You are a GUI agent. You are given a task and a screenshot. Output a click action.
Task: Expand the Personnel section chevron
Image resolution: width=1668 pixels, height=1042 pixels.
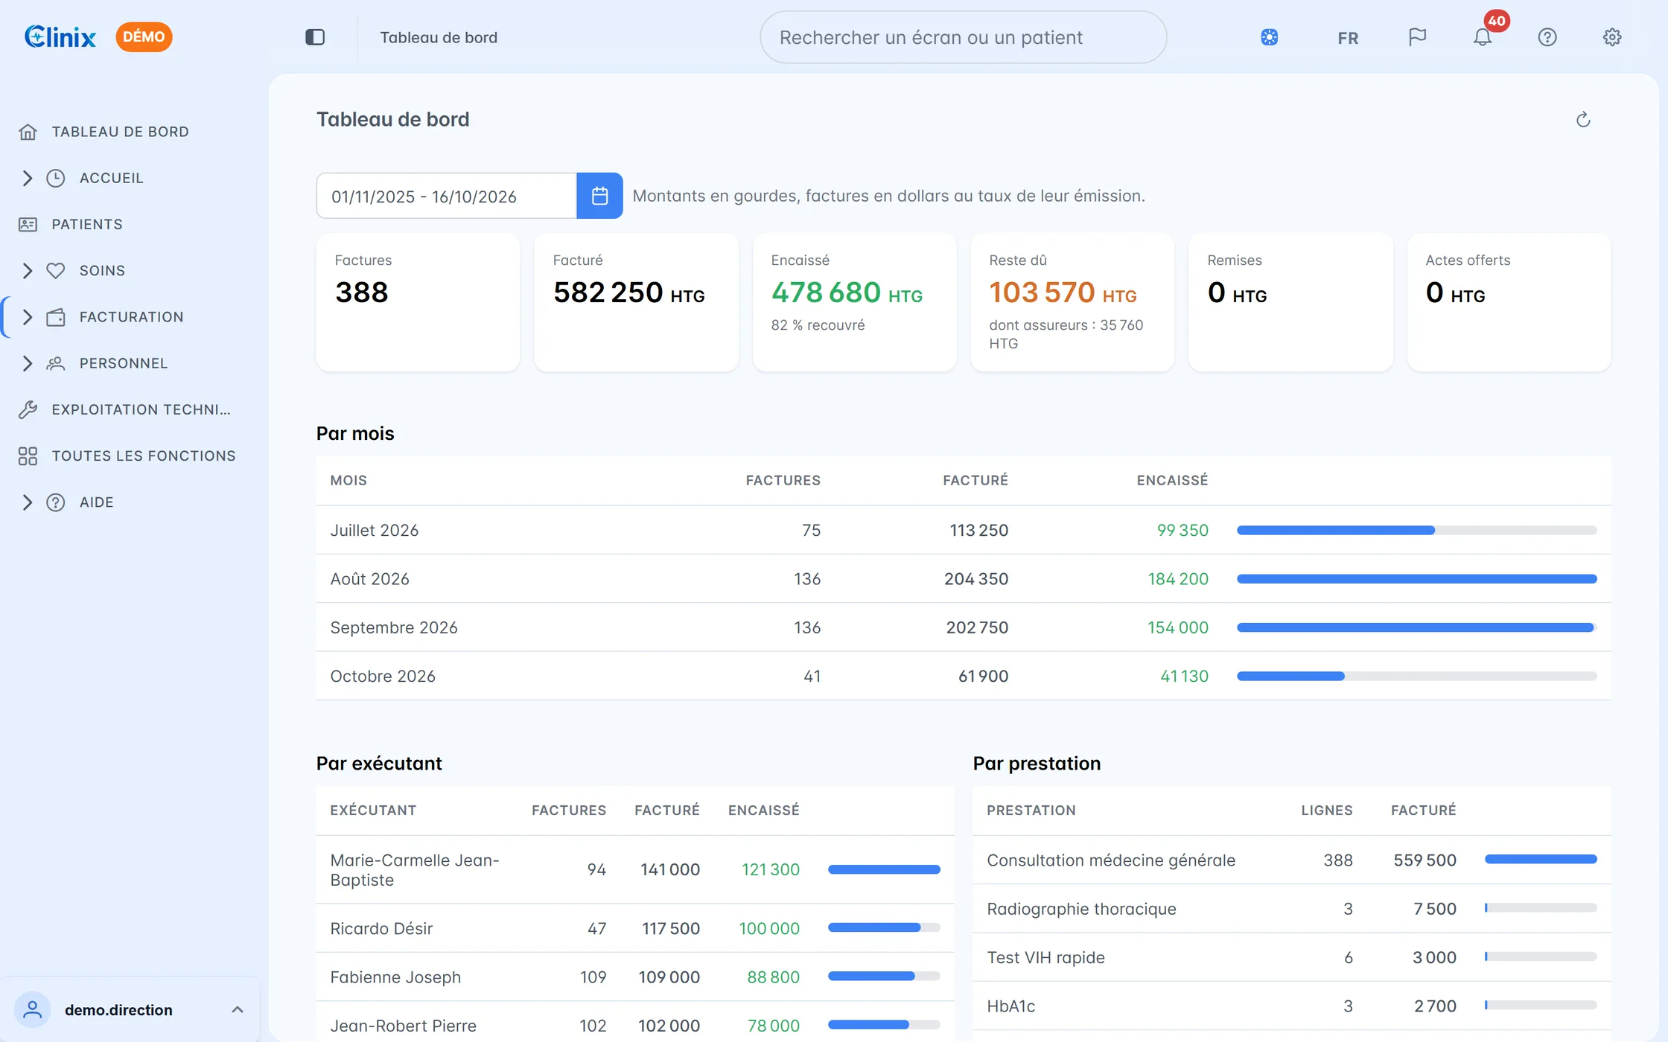point(28,363)
